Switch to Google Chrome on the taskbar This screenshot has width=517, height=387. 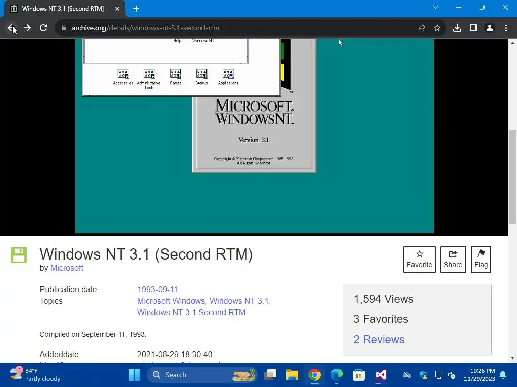(315, 375)
